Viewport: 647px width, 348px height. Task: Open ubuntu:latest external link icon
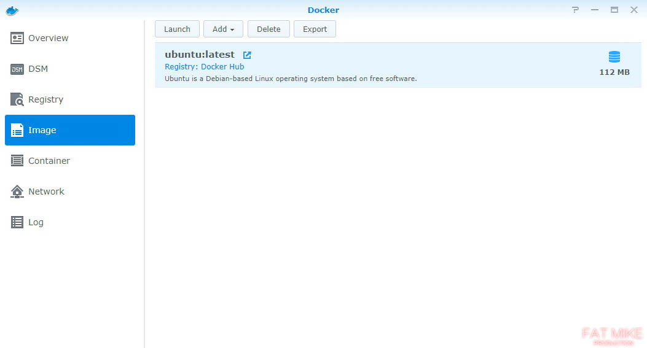[x=247, y=55]
